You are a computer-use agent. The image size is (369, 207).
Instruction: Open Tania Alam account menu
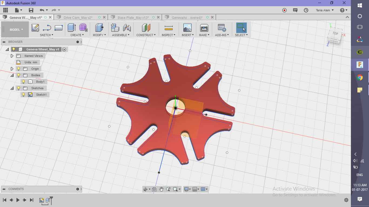(325, 10)
